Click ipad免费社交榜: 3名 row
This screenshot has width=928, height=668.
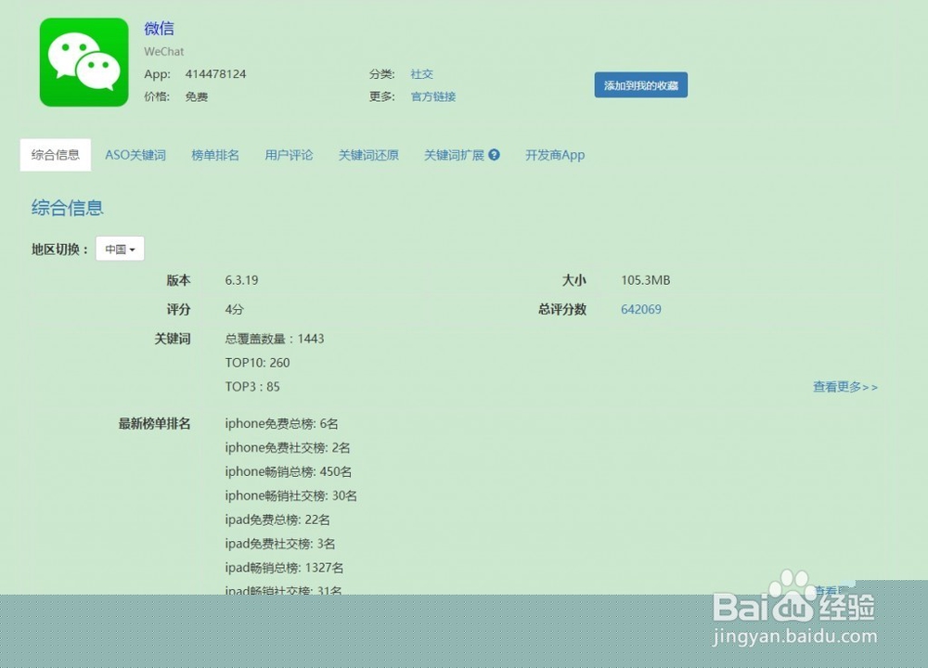pyautogui.click(x=280, y=544)
